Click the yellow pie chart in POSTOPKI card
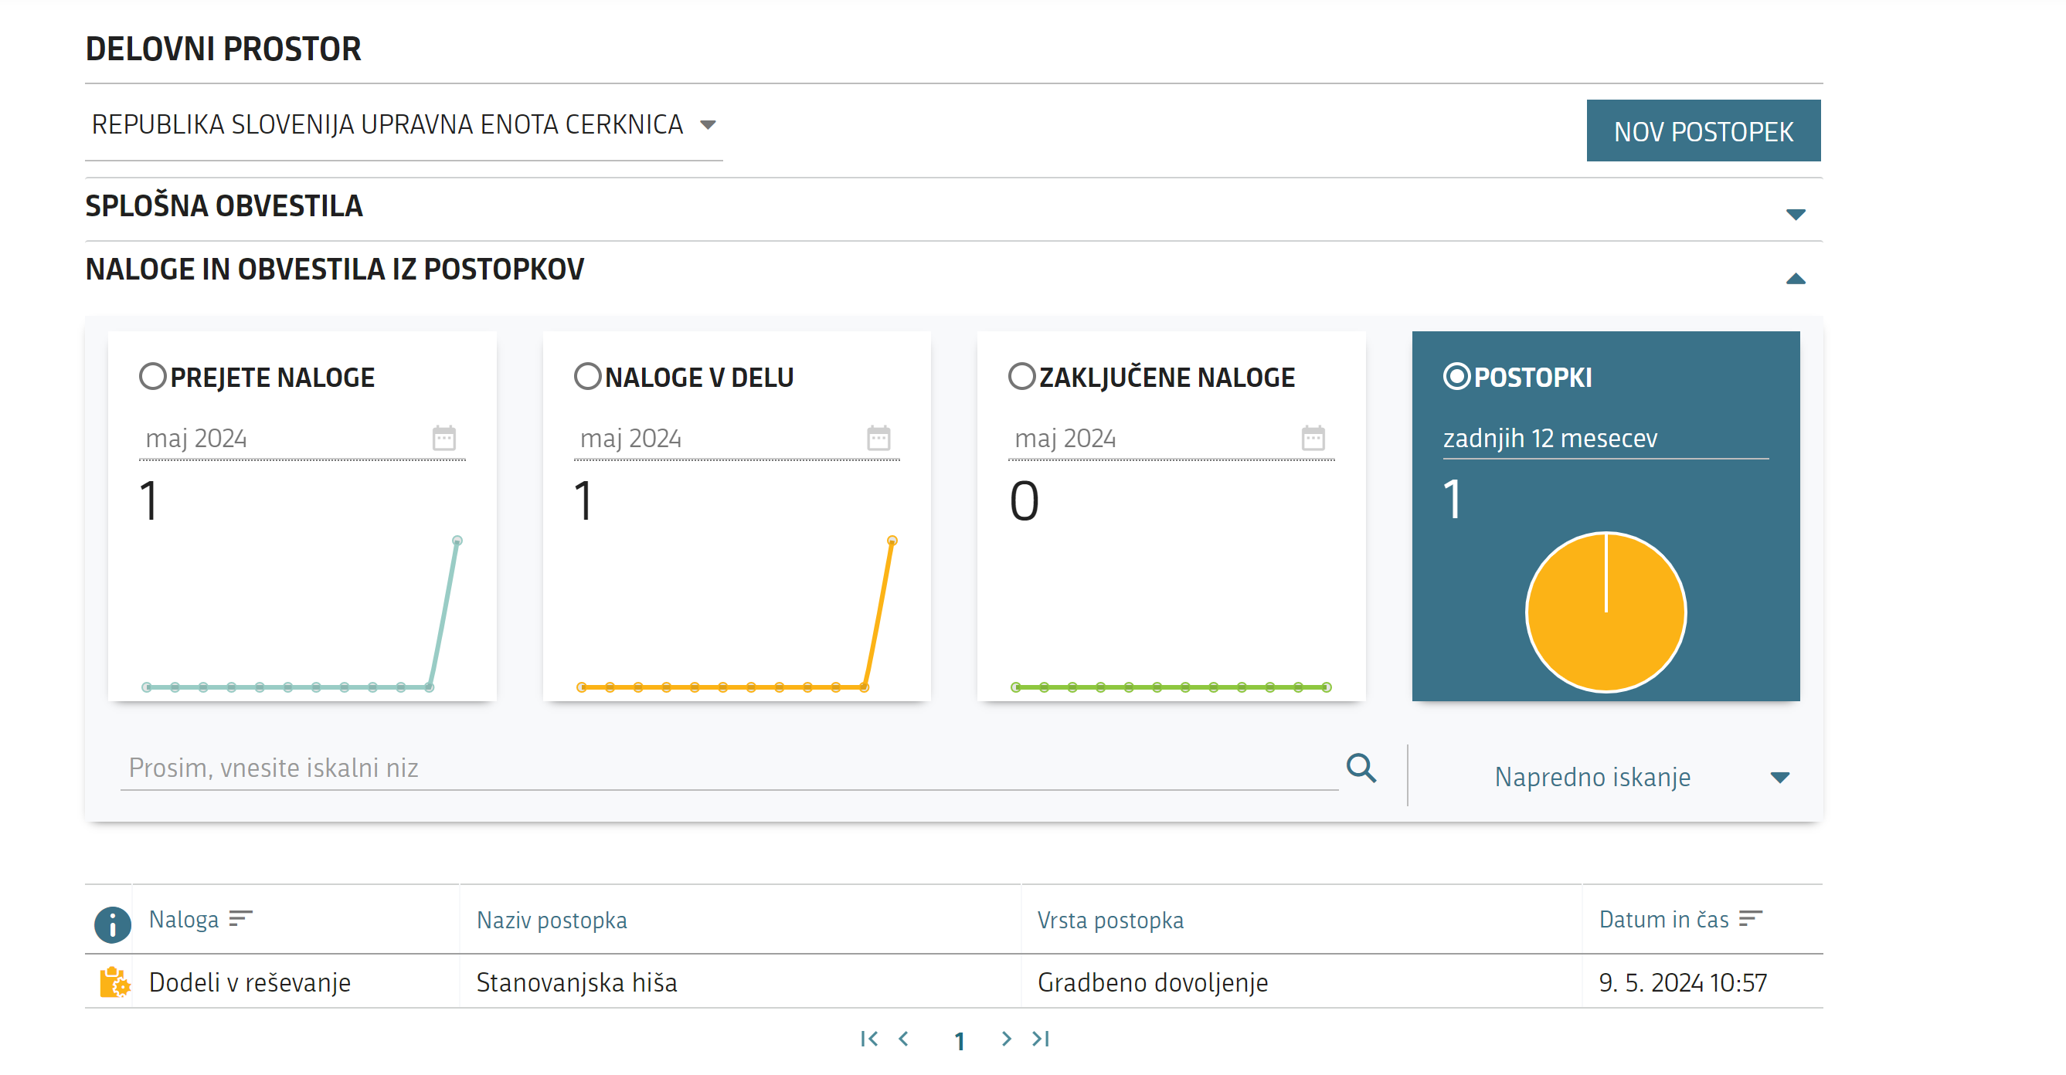The width and height of the screenshot is (2066, 1075). click(x=1606, y=612)
